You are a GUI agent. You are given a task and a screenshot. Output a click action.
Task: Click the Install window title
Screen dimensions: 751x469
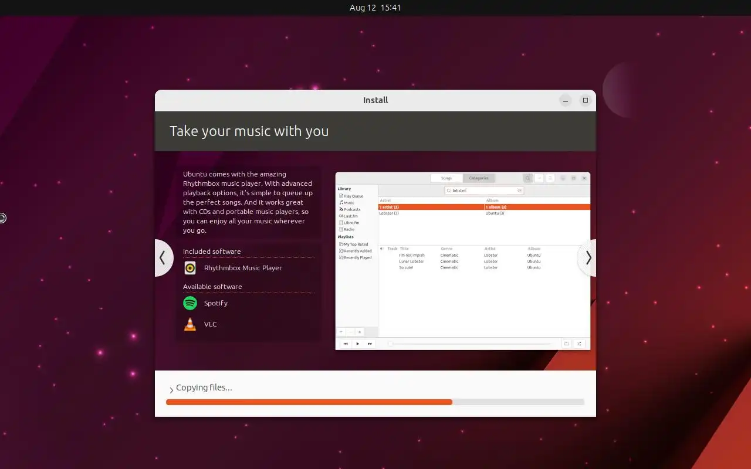[x=375, y=100]
